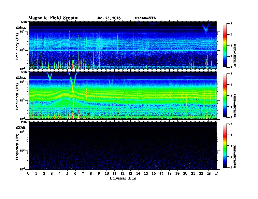The height and width of the screenshot is (199, 258).
Task: Click the log(PSD) label beside dZ/dt colorbar
Action: (x=235, y=156)
